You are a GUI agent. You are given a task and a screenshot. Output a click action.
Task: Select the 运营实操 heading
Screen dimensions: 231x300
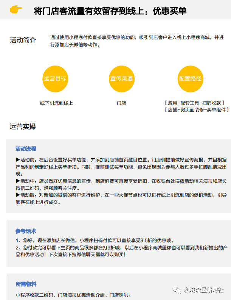coord(23,127)
